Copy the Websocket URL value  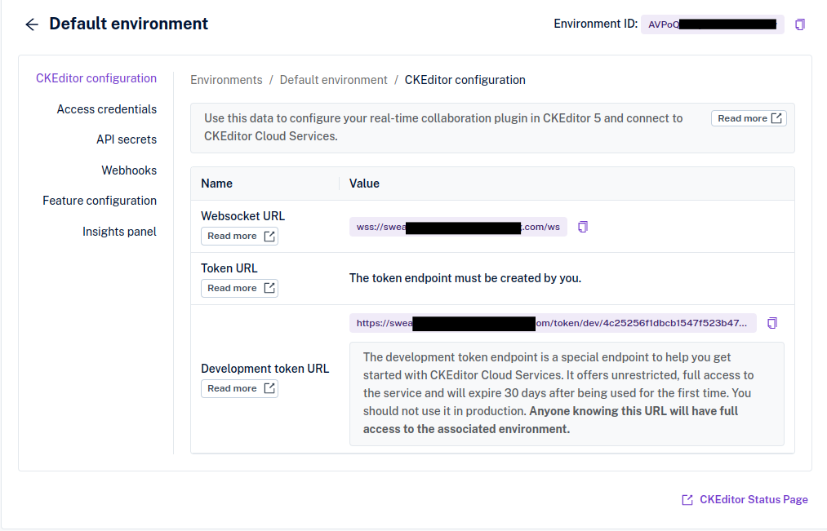pos(582,227)
